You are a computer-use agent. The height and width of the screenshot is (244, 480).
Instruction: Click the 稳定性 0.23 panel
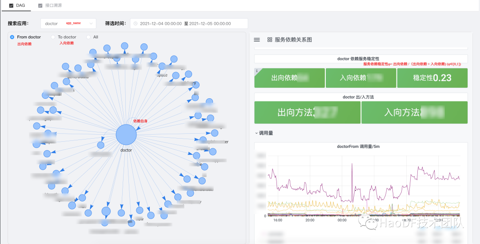tap(432, 78)
